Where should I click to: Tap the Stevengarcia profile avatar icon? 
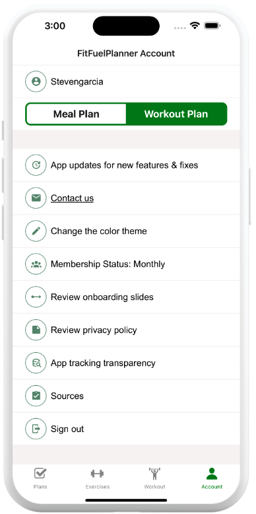[36, 81]
